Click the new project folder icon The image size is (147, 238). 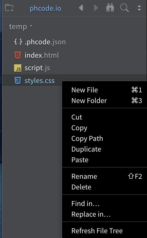[x=9, y=8]
